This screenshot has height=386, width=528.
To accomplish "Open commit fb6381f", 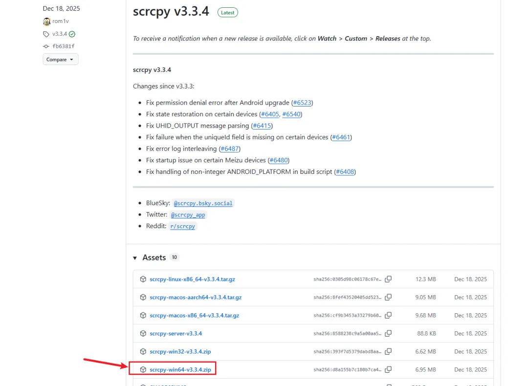I will (x=63, y=46).
